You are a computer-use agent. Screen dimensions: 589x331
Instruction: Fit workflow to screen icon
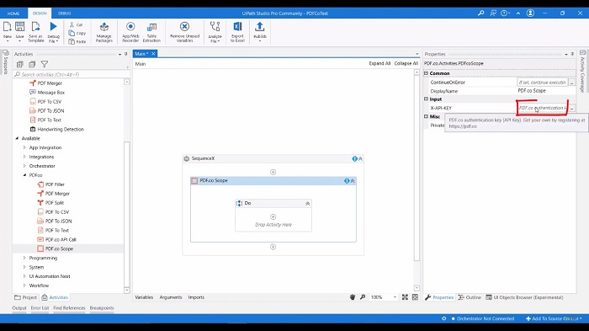point(405,297)
